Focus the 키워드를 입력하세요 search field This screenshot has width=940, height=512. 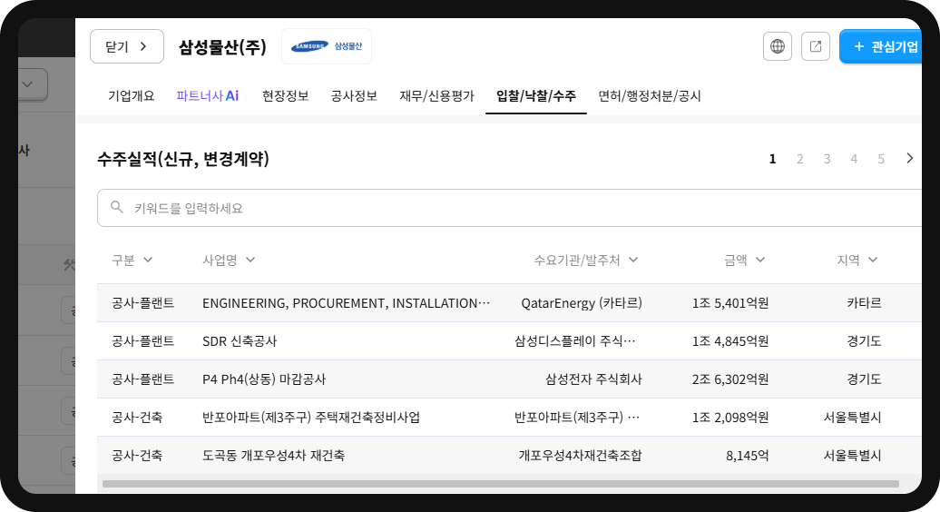coord(510,208)
